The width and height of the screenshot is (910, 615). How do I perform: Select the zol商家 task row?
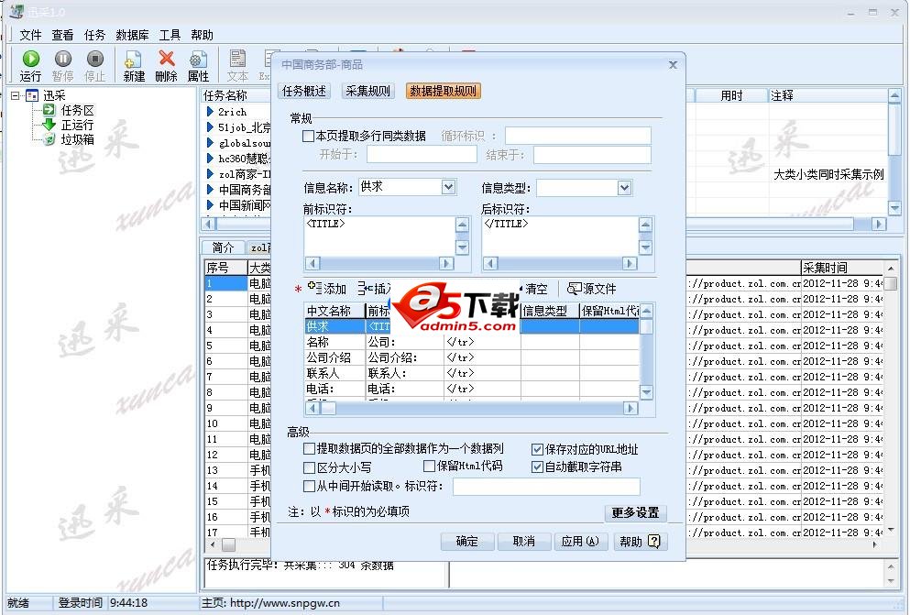click(x=238, y=174)
